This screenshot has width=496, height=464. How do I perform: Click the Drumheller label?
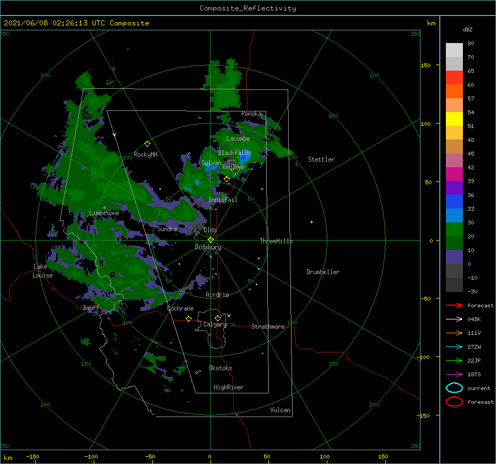pyautogui.click(x=323, y=272)
